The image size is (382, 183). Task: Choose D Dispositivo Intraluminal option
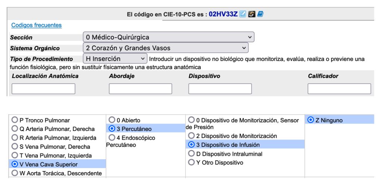coord(192,153)
